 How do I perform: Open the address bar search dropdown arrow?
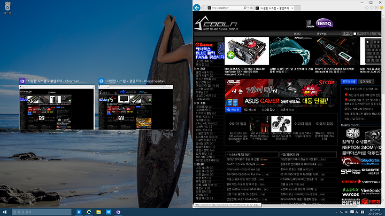(x=248, y=8)
